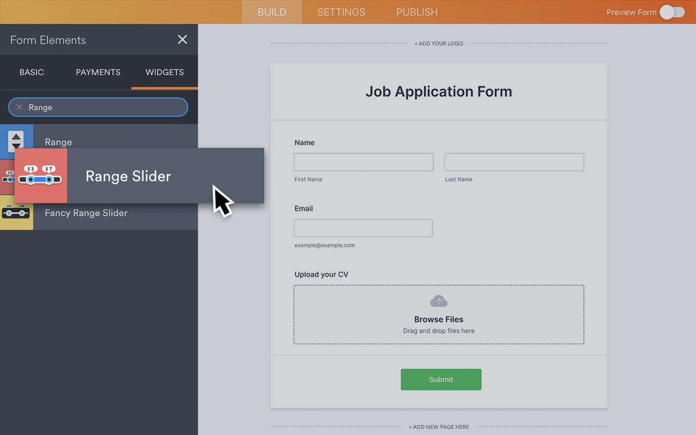Viewport: 696px width, 435px height.
Task: Click the Submit button
Action: 440,380
